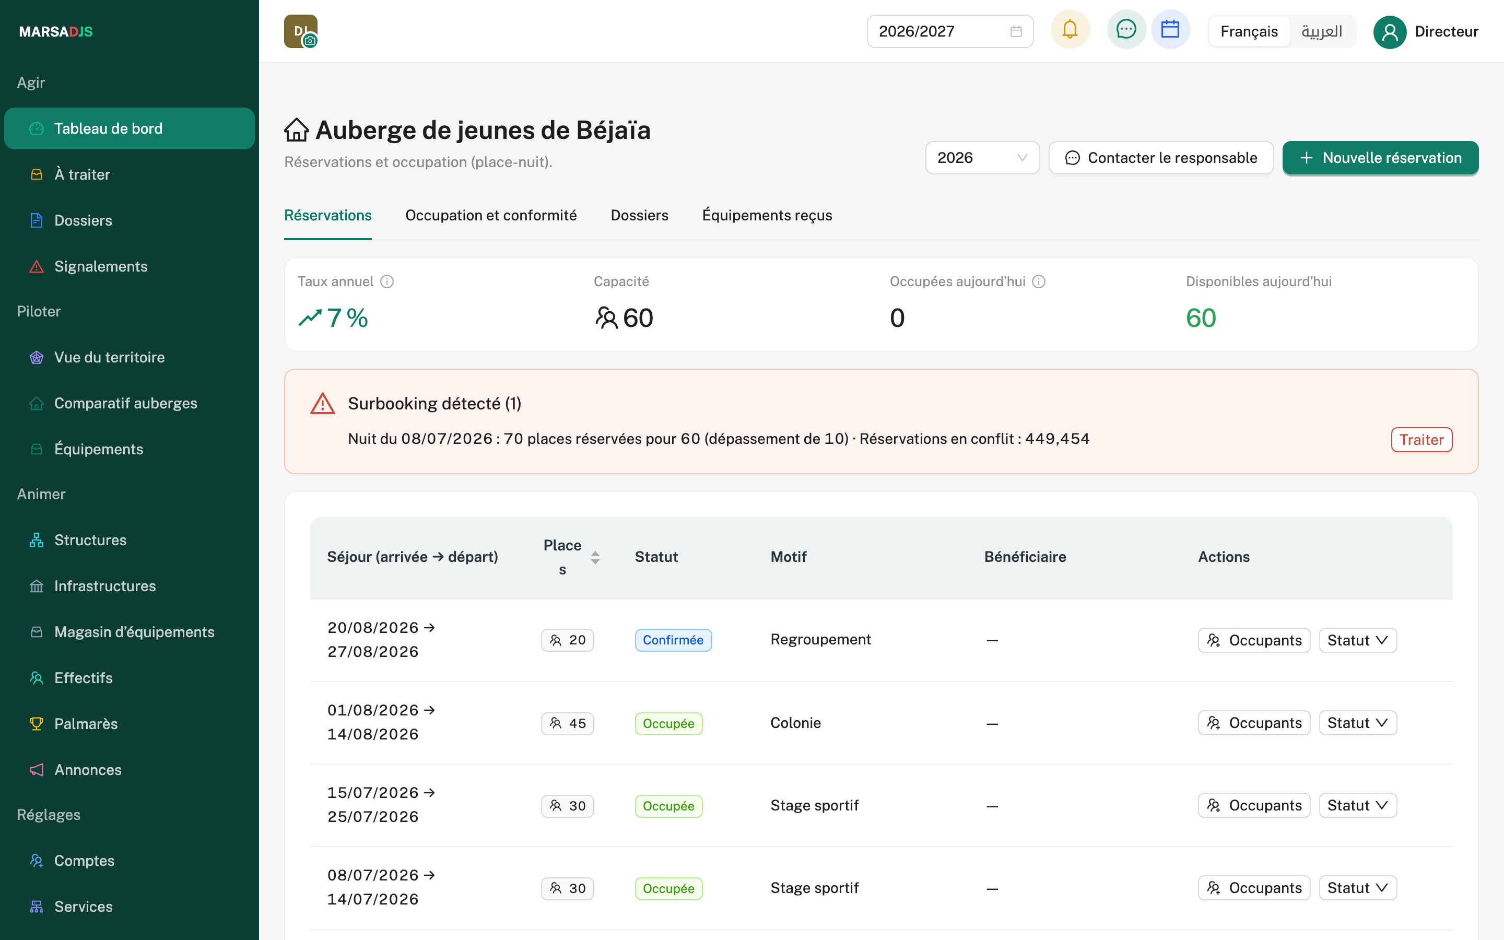
Task: Switch language to العربية
Action: [1321, 31]
